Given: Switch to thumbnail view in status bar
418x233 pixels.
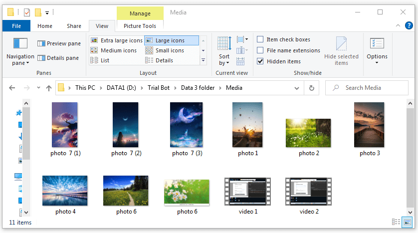Looking at the screenshot, I should click(x=408, y=222).
